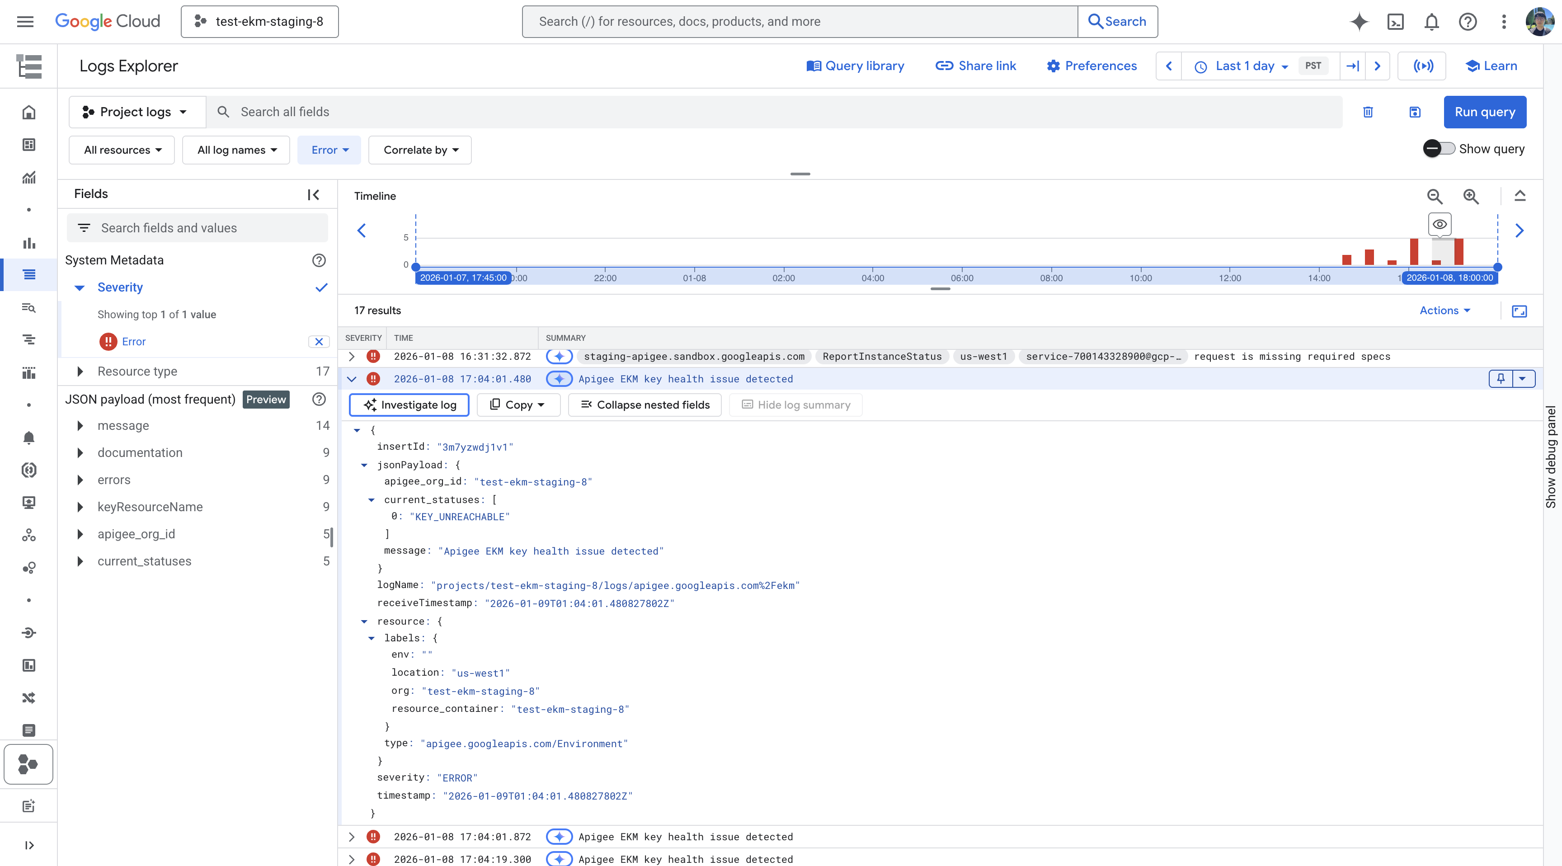Collapse the Fields panel
The image size is (1562, 866).
coord(313,195)
